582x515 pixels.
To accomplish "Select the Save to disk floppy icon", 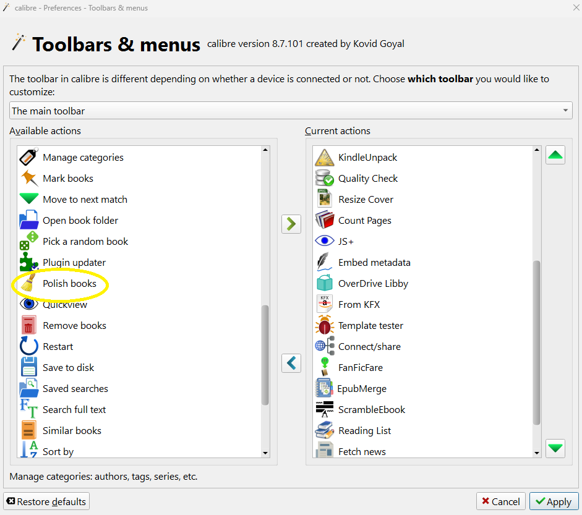I will [x=28, y=367].
